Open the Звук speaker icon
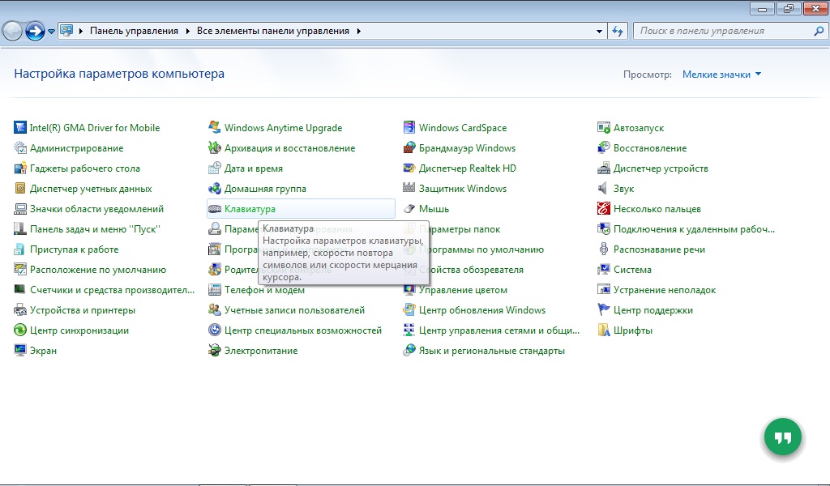 point(603,188)
